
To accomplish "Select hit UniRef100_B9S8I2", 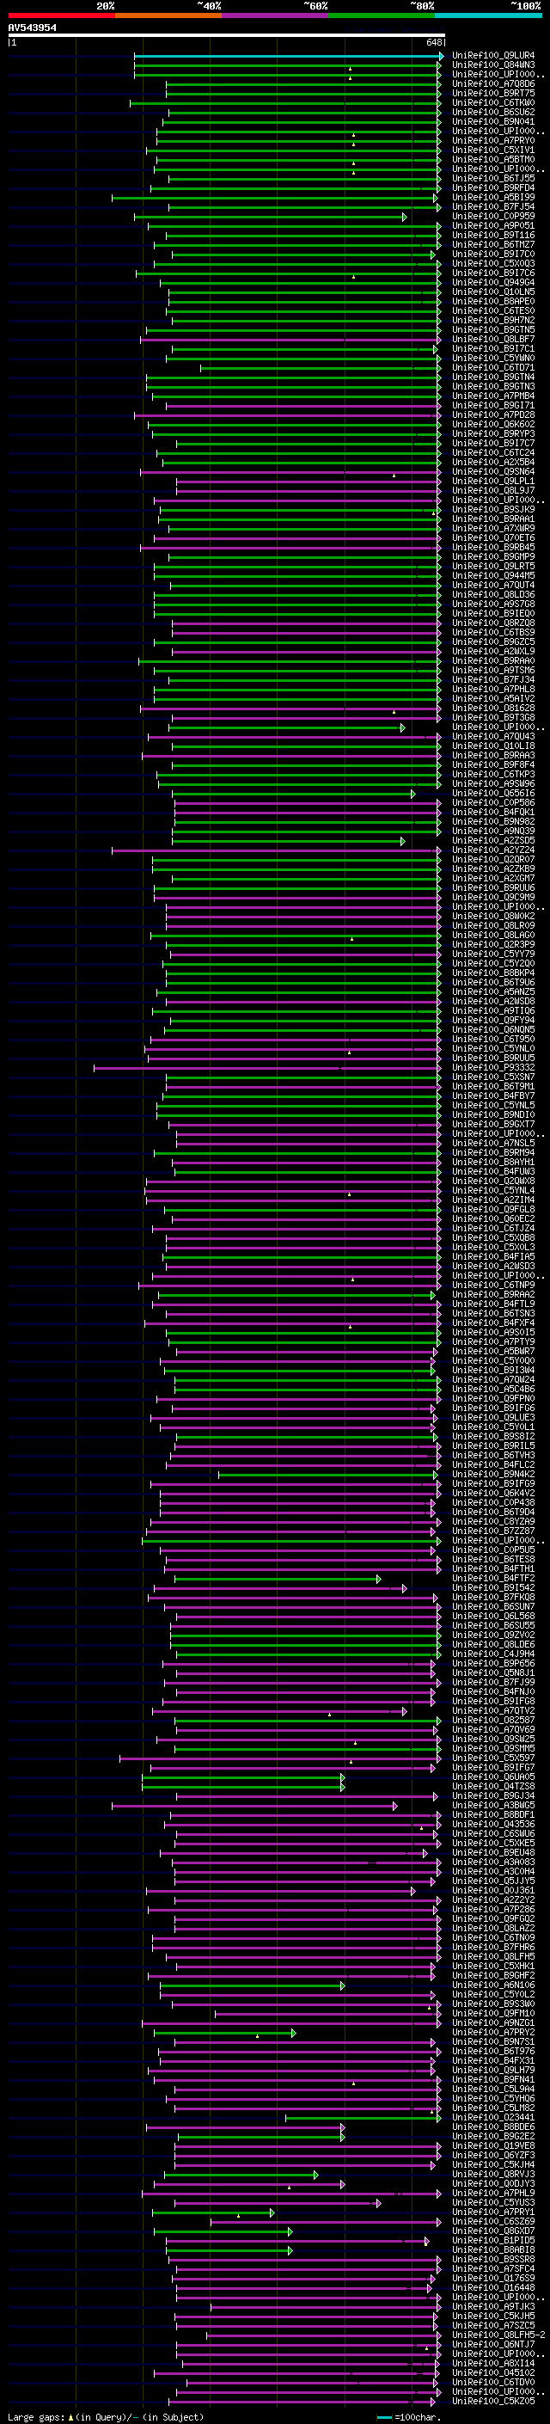I will (x=492, y=1437).
